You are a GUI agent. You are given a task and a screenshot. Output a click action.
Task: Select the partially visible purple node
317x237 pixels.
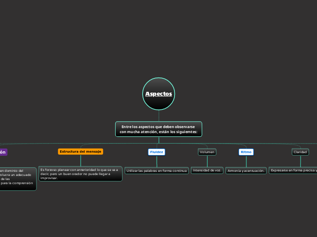pyautogui.click(x=4, y=152)
